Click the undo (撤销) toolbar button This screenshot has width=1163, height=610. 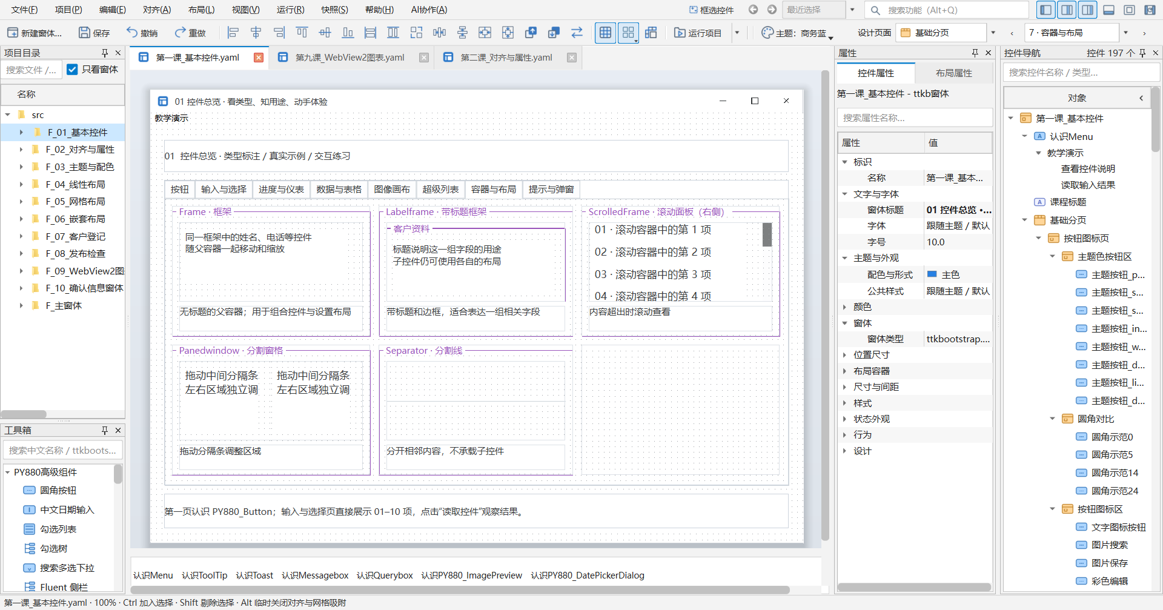pos(142,33)
